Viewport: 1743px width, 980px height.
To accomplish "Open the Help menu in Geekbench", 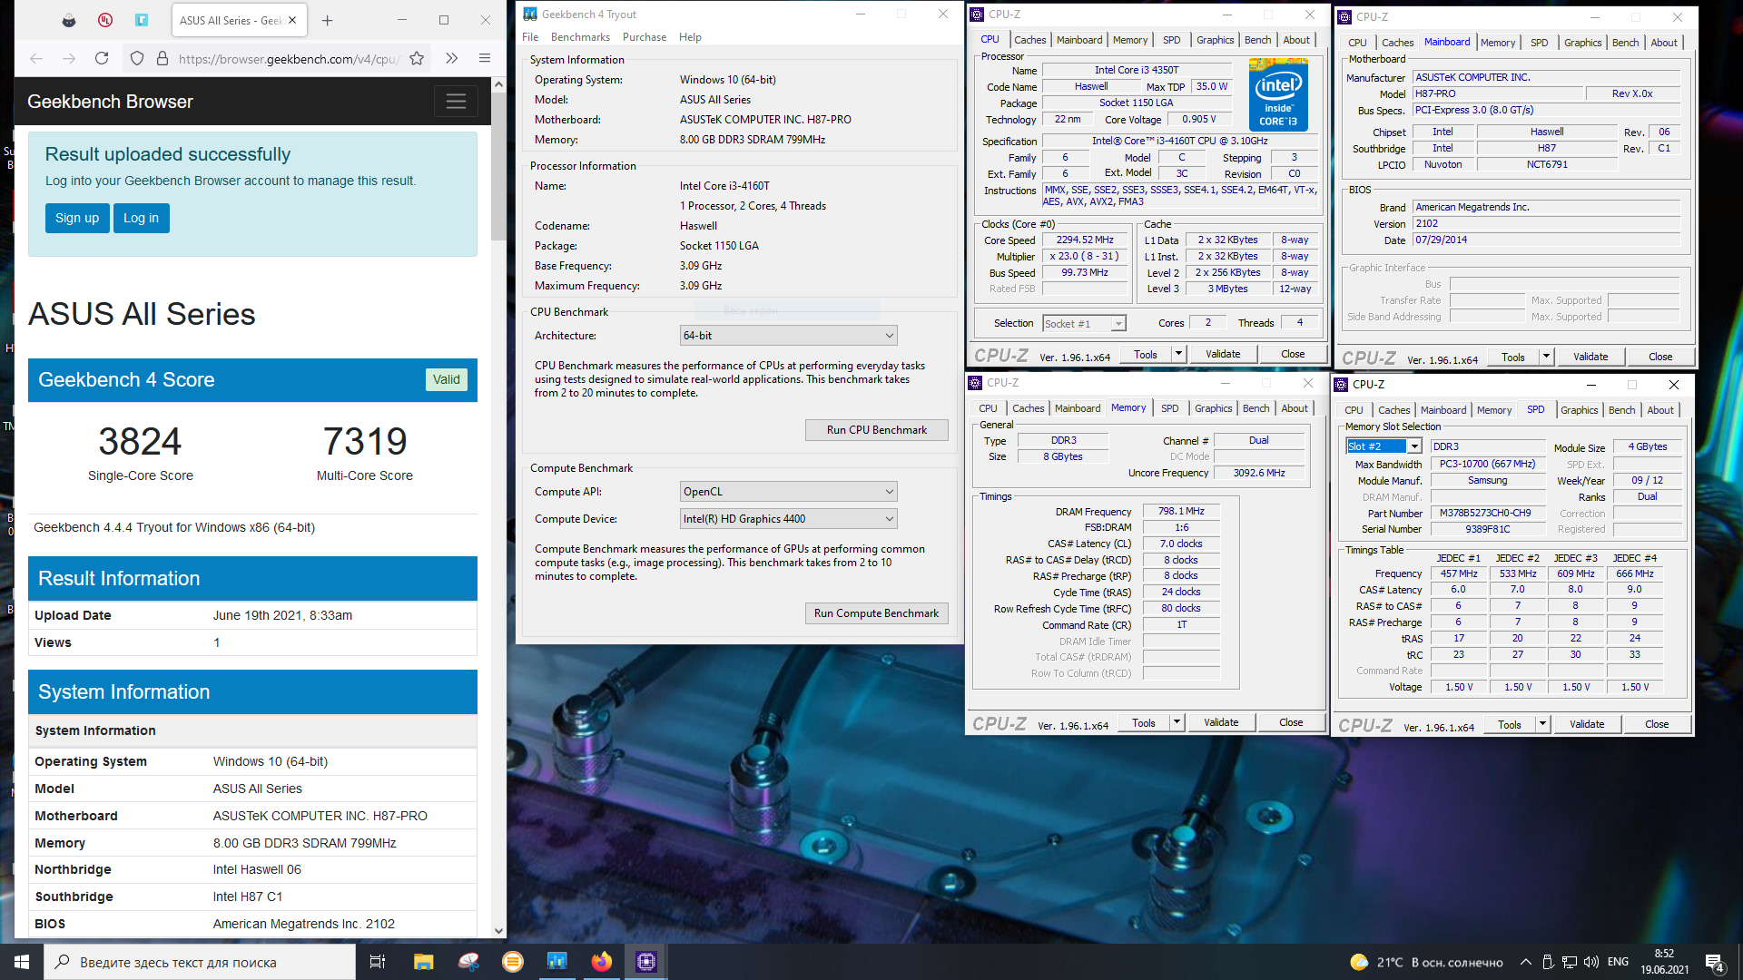I will click(x=690, y=37).
